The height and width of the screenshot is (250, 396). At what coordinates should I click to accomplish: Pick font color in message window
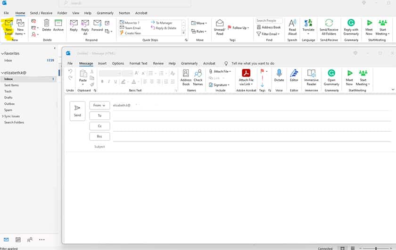click(x=134, y=82)
